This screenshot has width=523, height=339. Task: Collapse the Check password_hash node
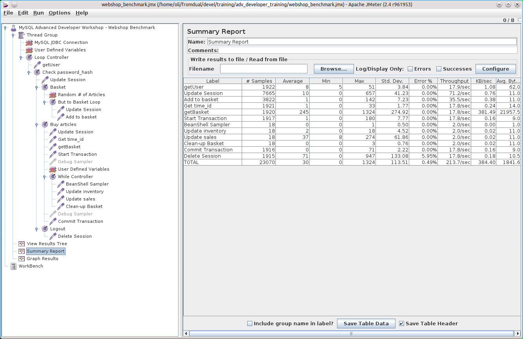pos(29,72)
